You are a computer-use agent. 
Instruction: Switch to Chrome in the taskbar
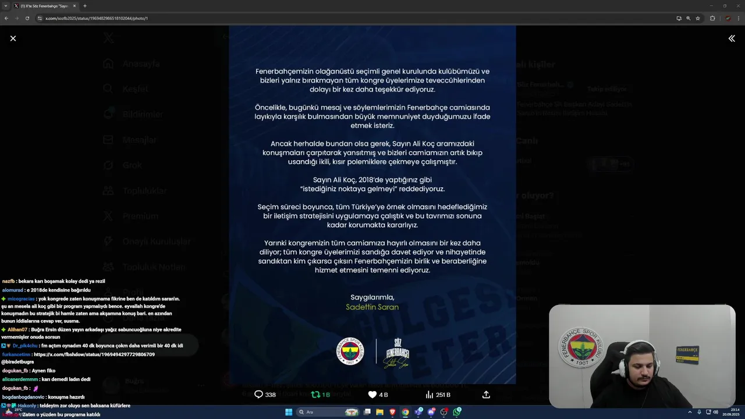[x=405, y=412]
